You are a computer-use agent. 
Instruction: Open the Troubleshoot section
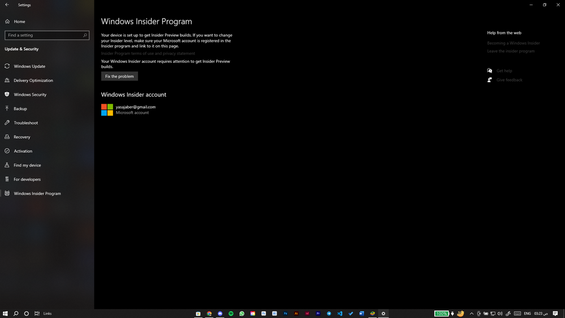point(25,123)
